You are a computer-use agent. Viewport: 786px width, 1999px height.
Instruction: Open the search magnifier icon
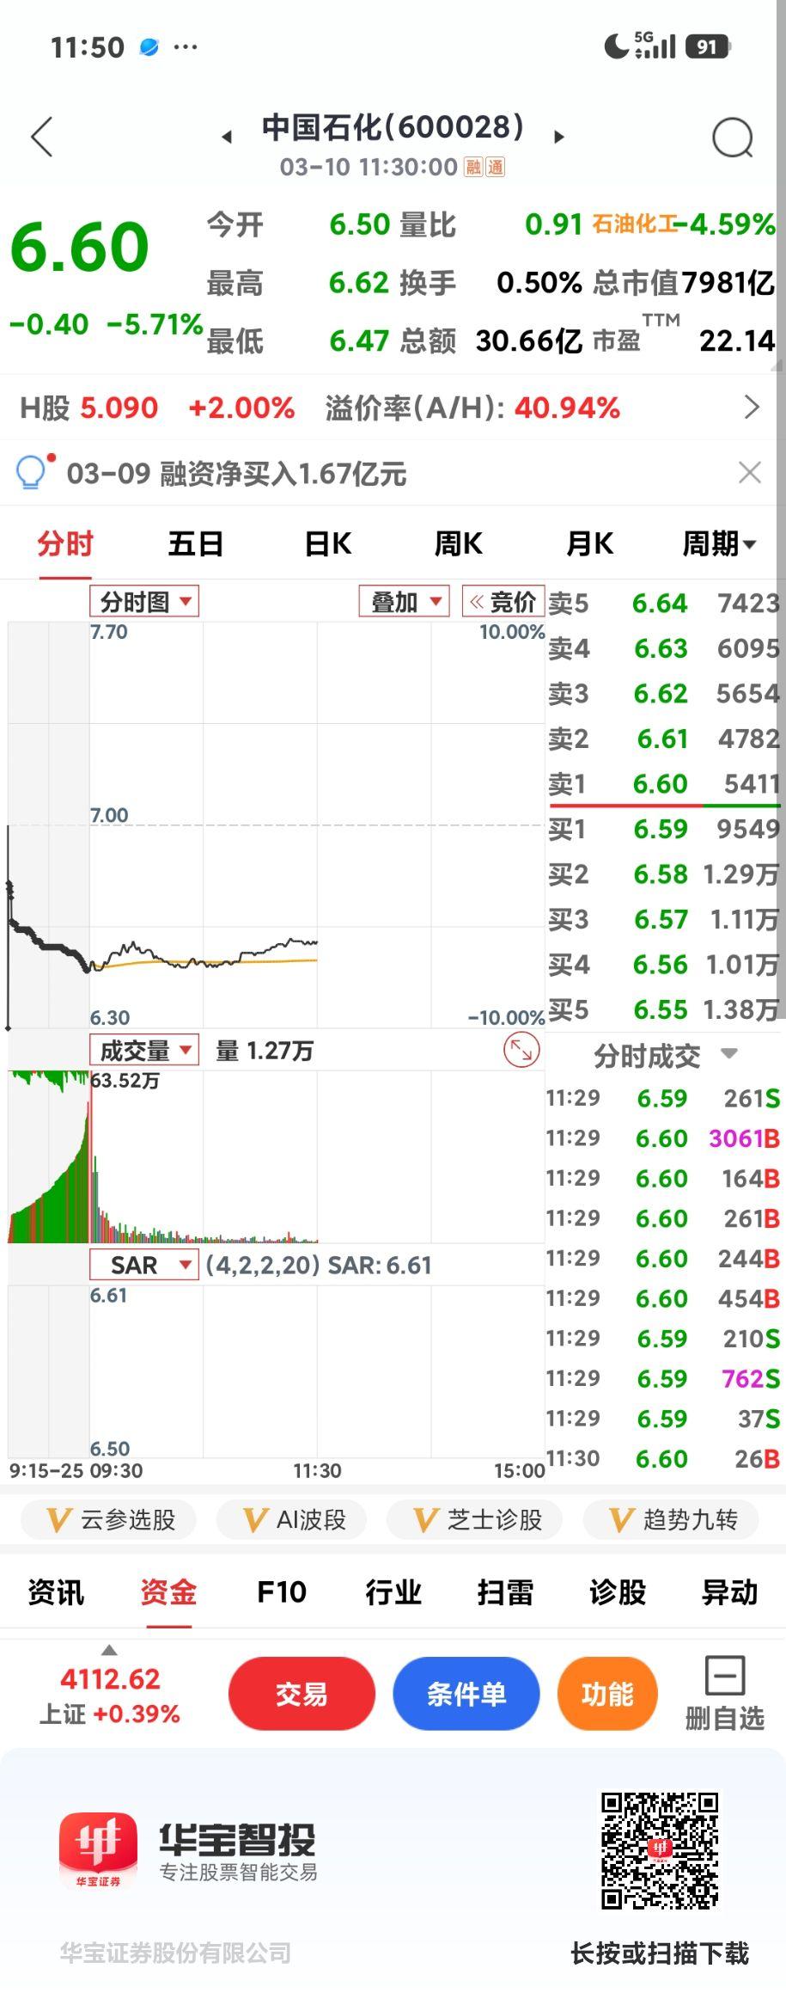tap(733, 137)
